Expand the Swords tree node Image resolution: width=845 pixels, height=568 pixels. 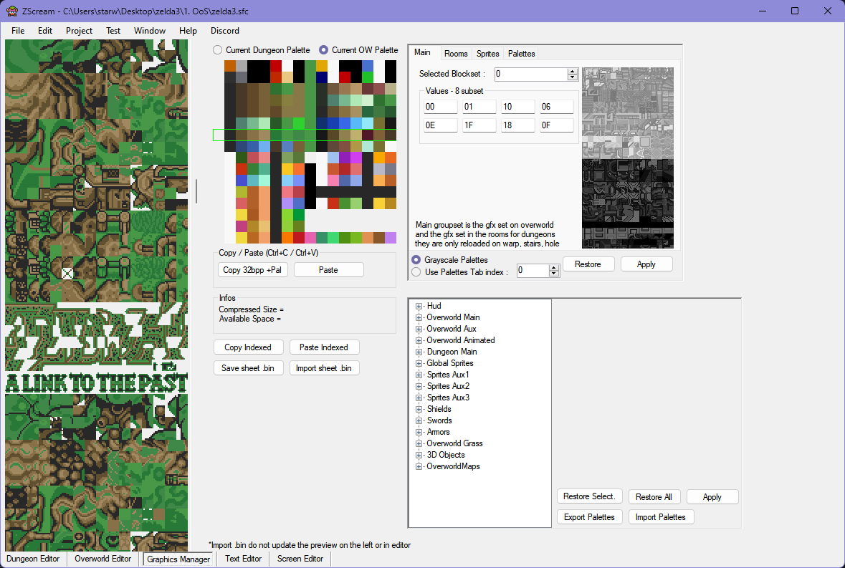pos(419,420)
